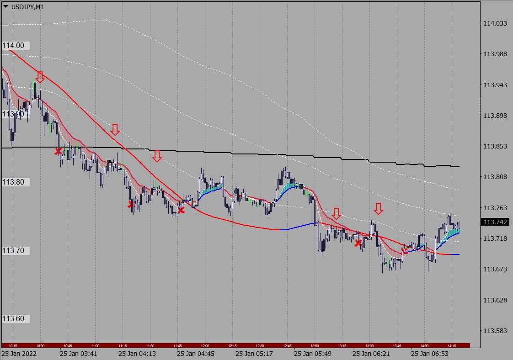
Task: Click 113.808 on the price axis
Action: point(495,177)
